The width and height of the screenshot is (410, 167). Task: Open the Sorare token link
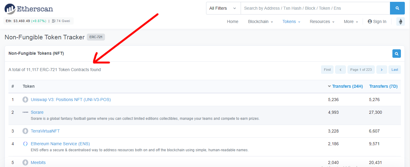(x=37, y=112)
